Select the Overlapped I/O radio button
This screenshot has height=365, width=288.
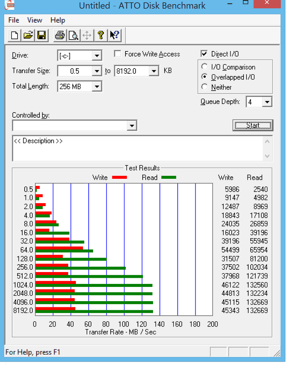tap(204, 77)
